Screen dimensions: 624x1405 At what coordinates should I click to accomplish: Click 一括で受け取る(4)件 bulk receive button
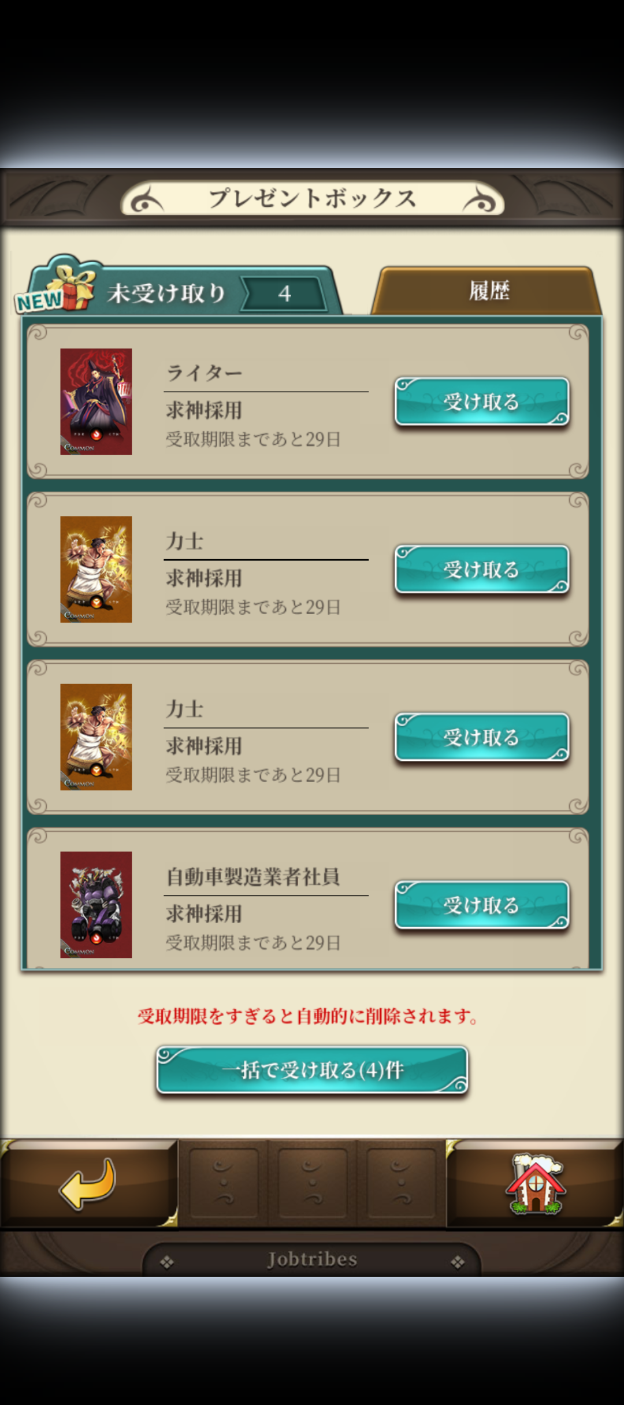312,1070
